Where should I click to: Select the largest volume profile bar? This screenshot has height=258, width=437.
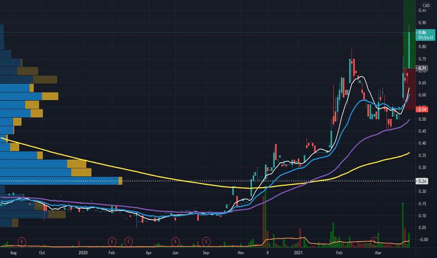(x=61, y=181)
